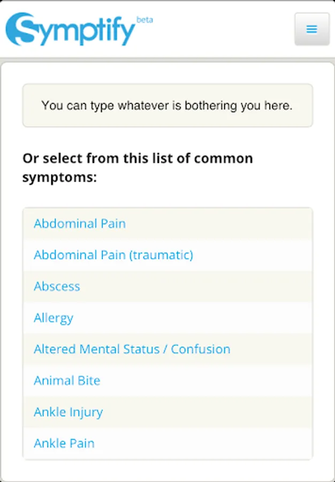The width and height of the screenshot is (335, 482).
Task: Click the common symptoms heading text
Action: pyautogui.click(x=138, y=167)
